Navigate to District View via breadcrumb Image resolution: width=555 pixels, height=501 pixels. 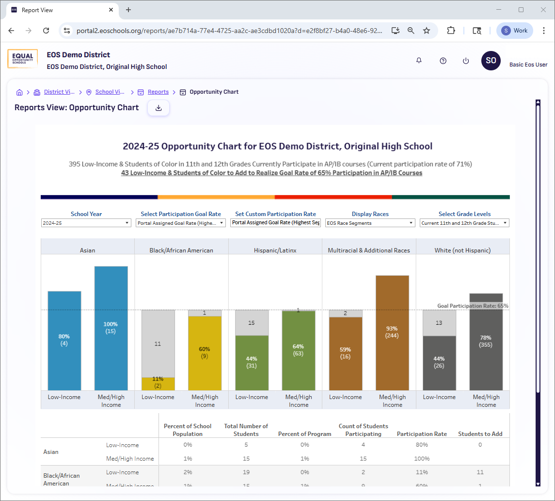[x=59, y=92]
